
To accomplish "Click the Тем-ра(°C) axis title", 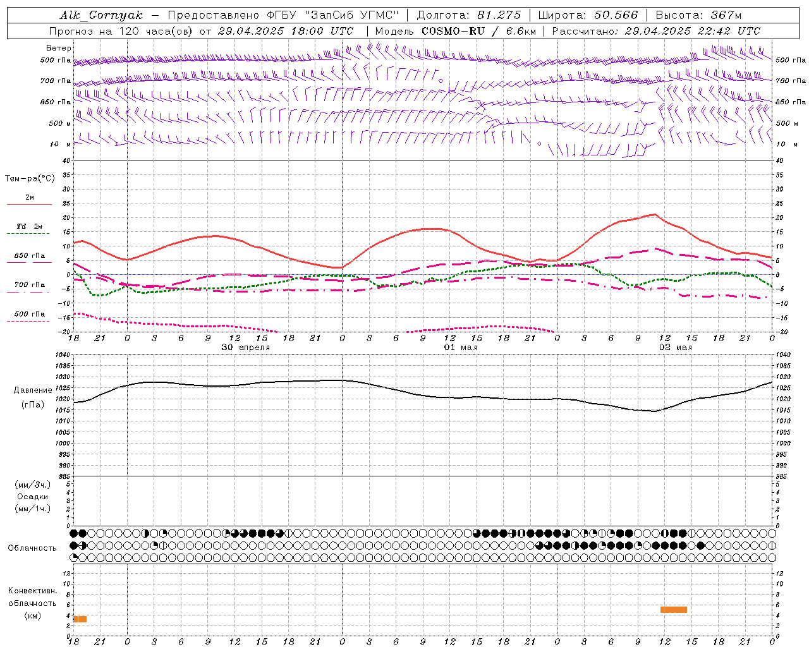I will 30,179.
